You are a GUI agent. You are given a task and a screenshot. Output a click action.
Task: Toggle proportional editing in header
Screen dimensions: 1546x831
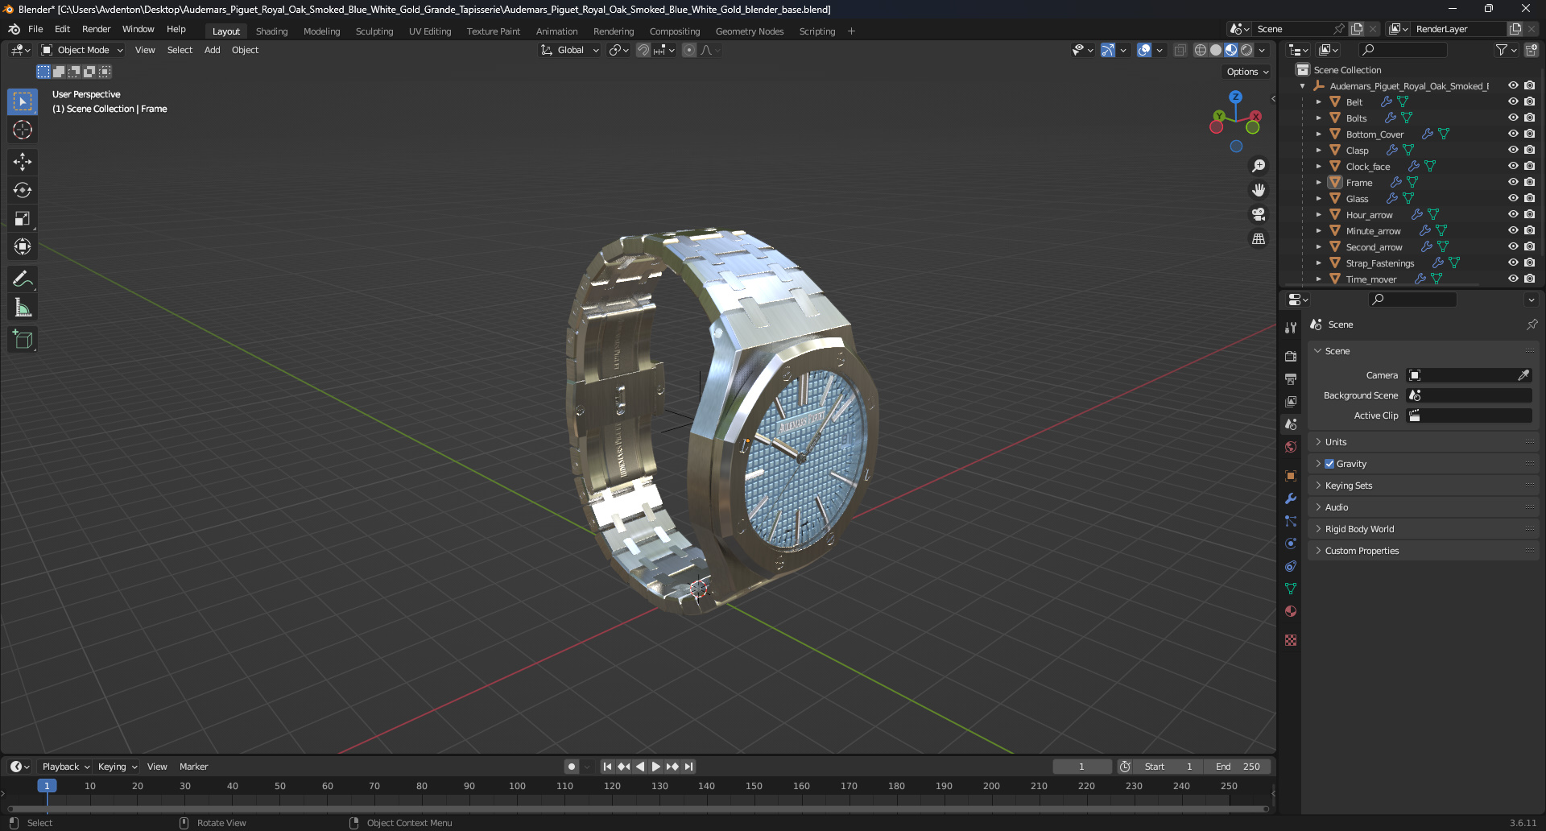point(689,50)
